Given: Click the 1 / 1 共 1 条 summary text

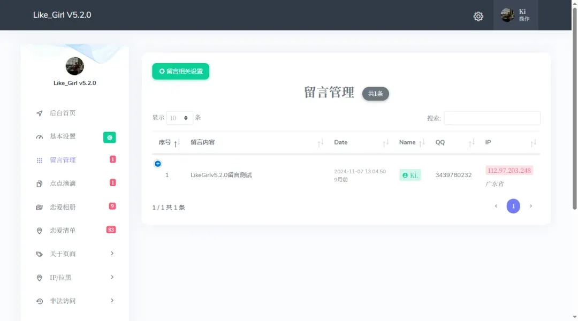Looking at the screenshot, I should (x=169, y=208).
